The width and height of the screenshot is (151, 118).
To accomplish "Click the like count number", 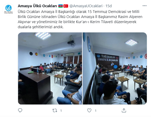I will (96, 111).
